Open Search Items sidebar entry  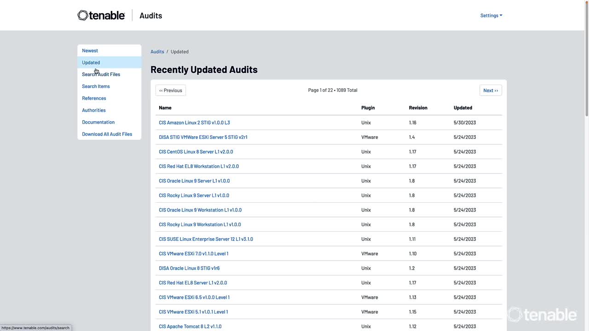96,86
